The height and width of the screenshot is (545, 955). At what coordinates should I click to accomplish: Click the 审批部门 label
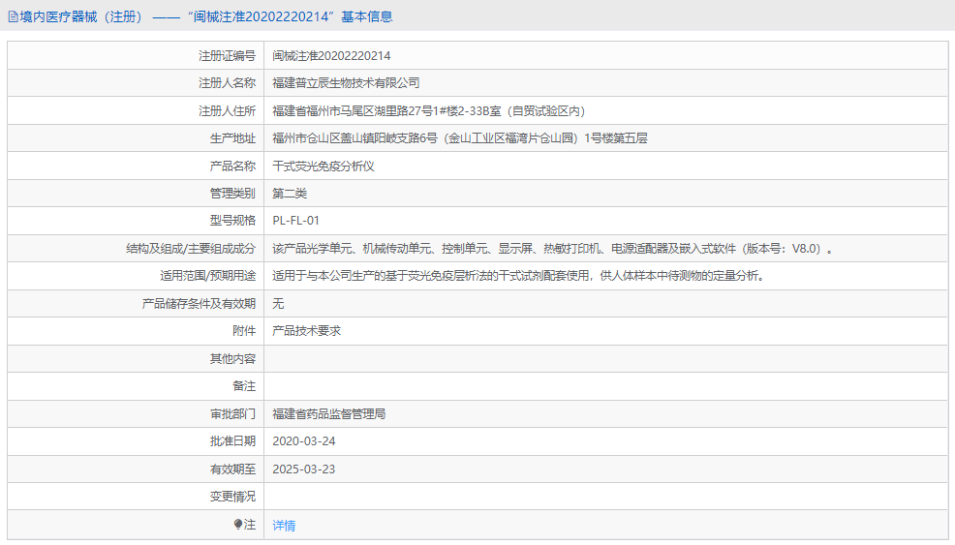pos(232,414)
